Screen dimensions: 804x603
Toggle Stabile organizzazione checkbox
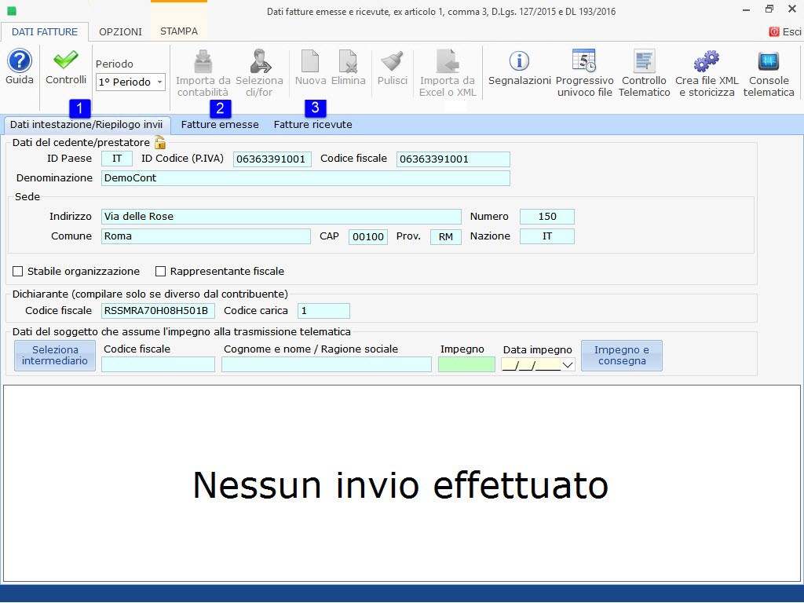click(x=18, y=271)
